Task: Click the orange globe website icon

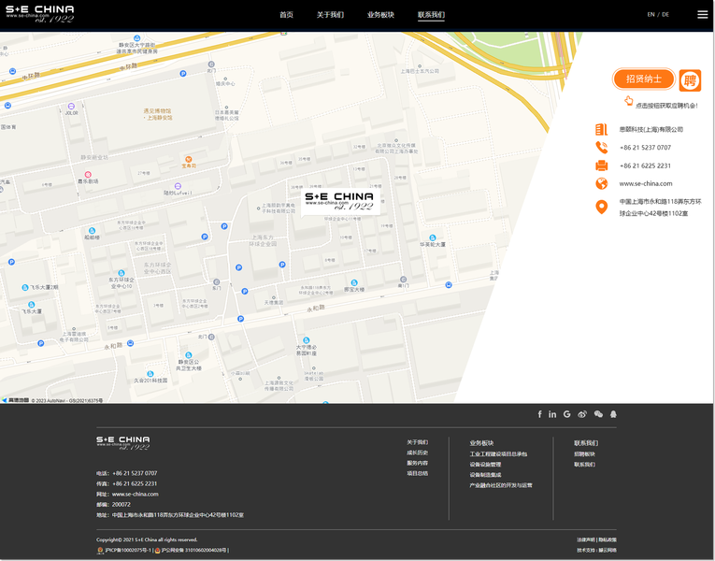Action: tap(602, 183)
